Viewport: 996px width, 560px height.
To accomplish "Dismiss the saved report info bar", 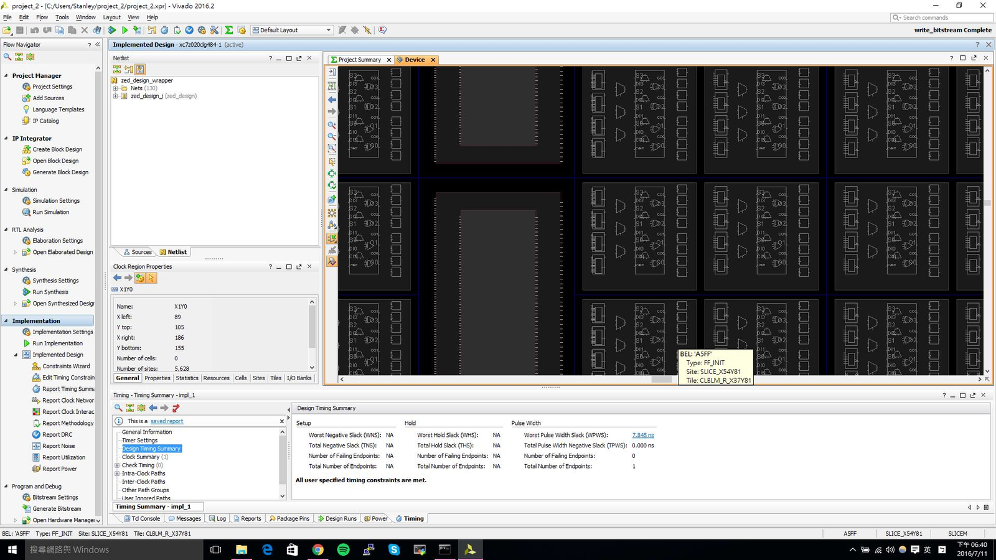I will [282, 421].
